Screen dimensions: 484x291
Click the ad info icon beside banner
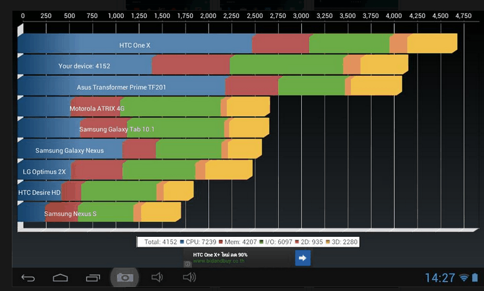click(187, 264)
